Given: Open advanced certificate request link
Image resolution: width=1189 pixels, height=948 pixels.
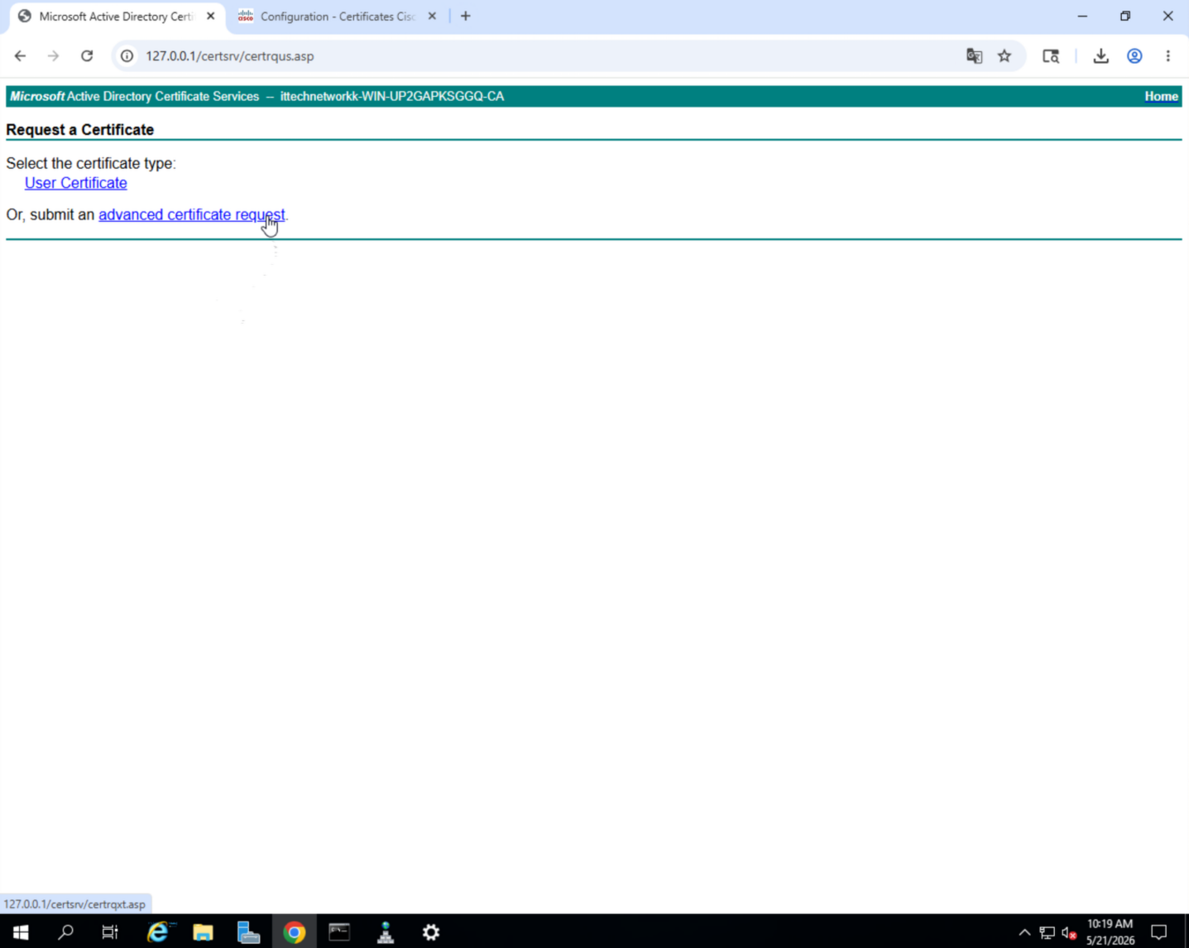Looking at the screenshot, I should [x=192, y=214].
